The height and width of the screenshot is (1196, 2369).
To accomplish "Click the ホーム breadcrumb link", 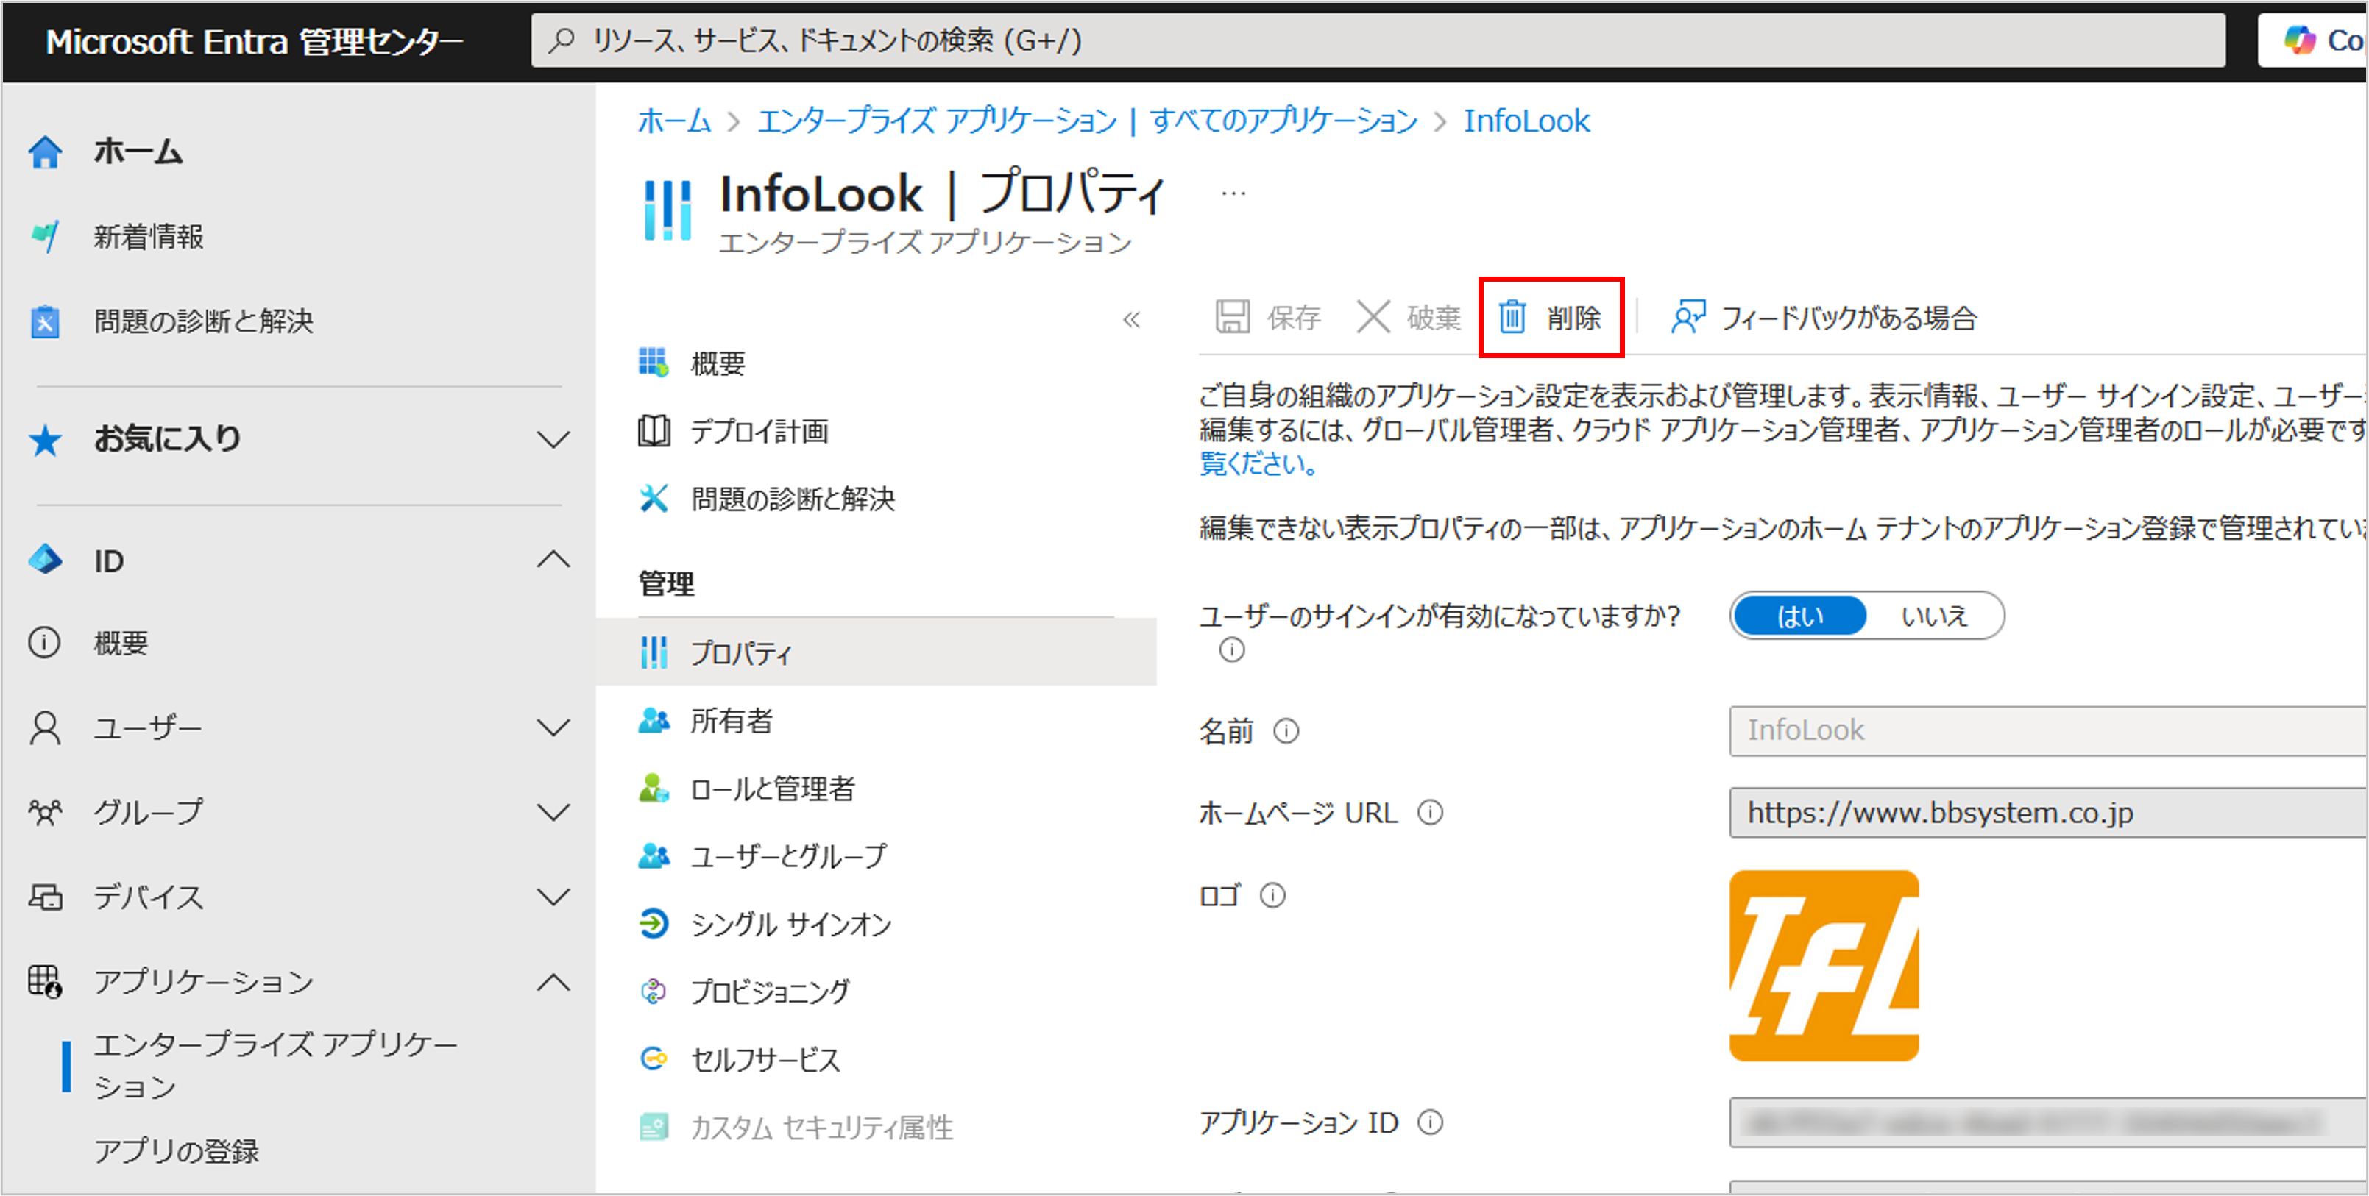I will pyautogui.click(x=674, y=121).
